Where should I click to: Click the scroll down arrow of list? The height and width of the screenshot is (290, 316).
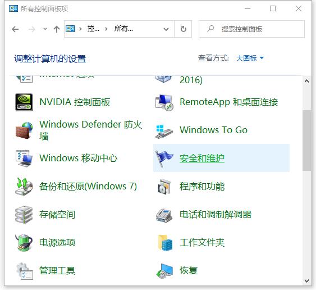click(306, 280)
